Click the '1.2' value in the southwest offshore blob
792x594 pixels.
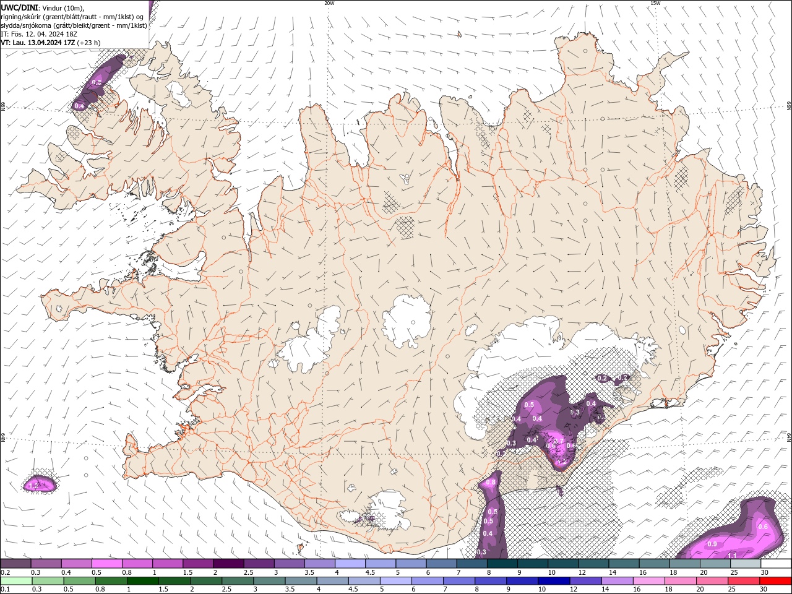(35, 487)
